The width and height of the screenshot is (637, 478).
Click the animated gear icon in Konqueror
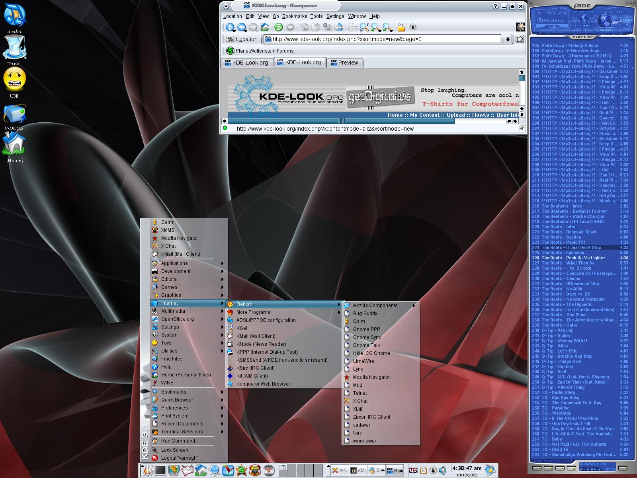[x=520, y=27]
